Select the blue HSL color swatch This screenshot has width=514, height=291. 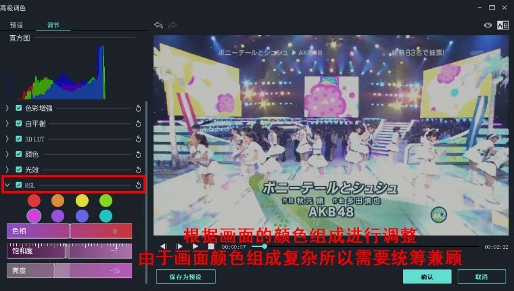(82, 216)
